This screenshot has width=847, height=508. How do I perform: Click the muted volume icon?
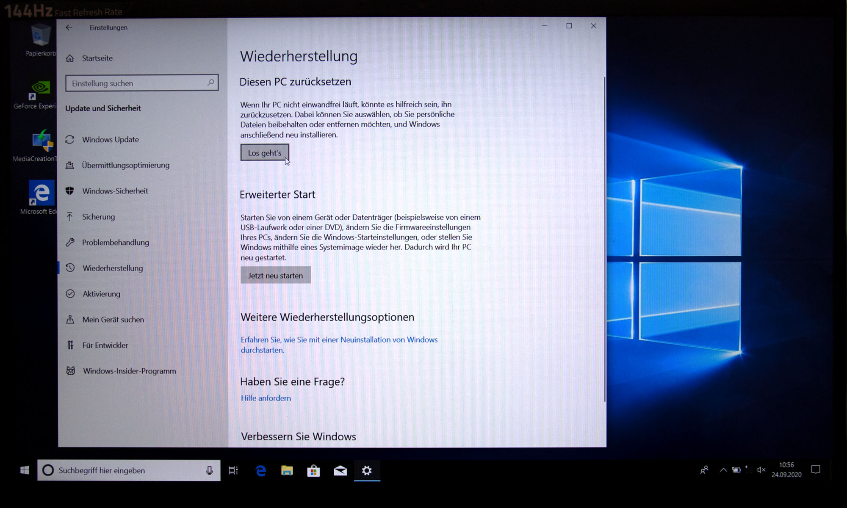tap(761, 470)
